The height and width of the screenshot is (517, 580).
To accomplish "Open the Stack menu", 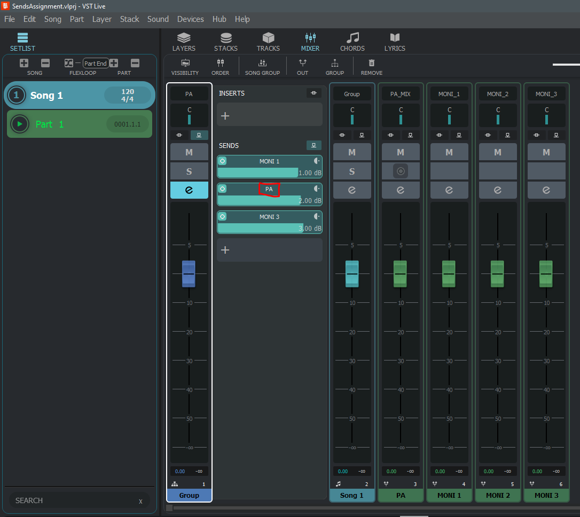I will click(129, 19).
